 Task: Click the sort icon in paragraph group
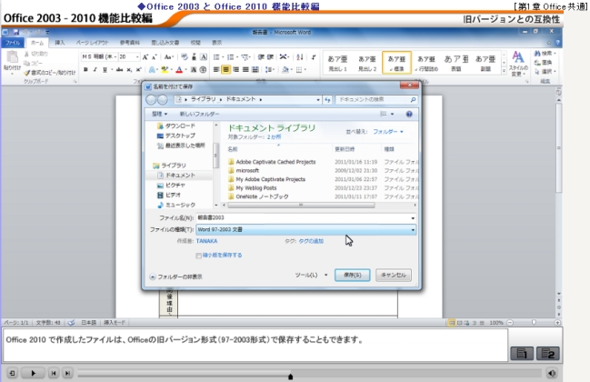coord(300,57)
